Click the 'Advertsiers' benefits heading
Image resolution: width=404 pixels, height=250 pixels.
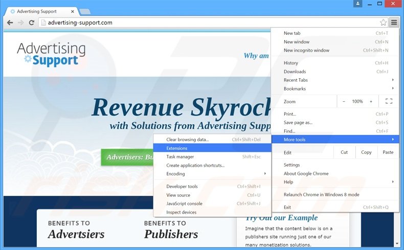point(76,234)
